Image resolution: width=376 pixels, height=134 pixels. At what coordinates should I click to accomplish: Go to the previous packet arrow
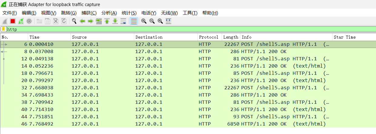pyautogui.click(x=82, y=21)
